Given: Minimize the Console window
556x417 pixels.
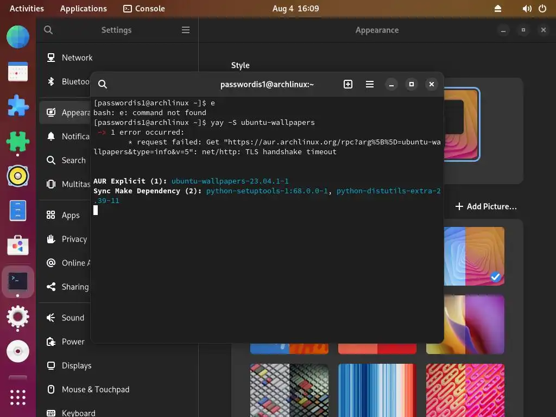Looking at the screenshot, I should pos(391,84).
